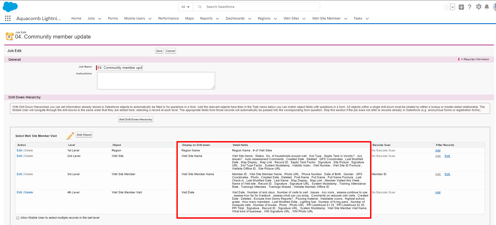496x225 pixels.
Task: Expand the Well Site Member chevron
Action: (x=345, y=18)
